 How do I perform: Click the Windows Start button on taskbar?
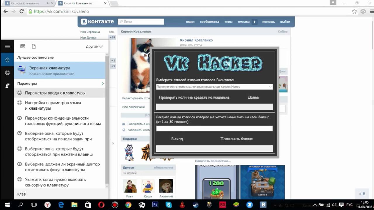point(7,205)
